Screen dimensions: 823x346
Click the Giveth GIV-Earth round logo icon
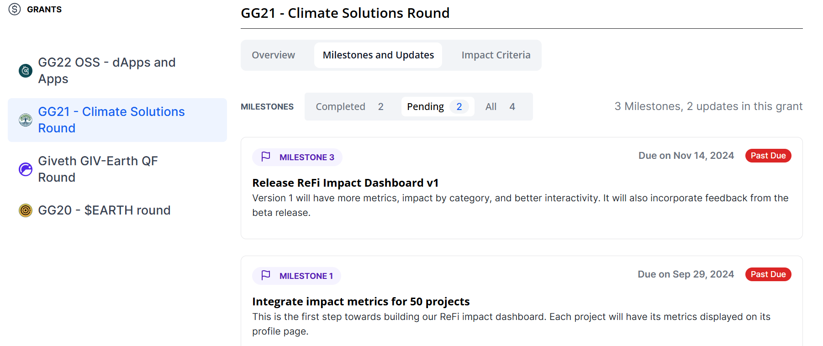coord(26,169)
